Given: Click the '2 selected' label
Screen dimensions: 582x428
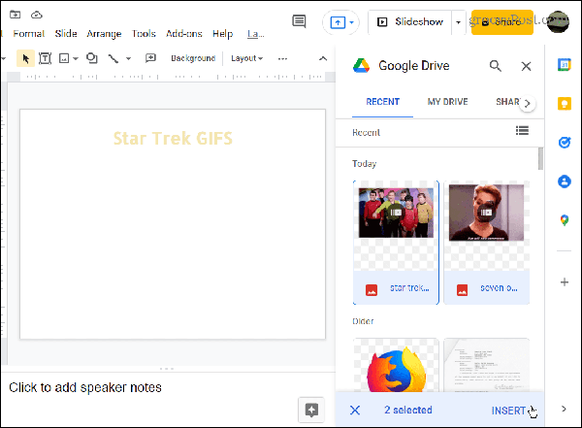Looking at the screenshot, I should click(408, 411).
